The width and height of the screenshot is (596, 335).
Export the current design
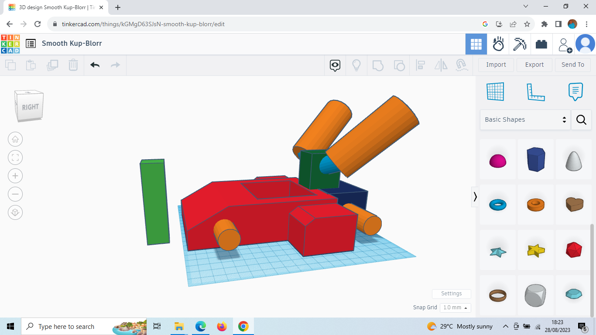pos(534,65)
